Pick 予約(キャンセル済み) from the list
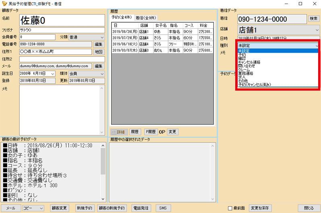Screen dimensions: 321x213 255,85
